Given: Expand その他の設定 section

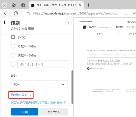Looking at the screenshot, I should (21, 95).
